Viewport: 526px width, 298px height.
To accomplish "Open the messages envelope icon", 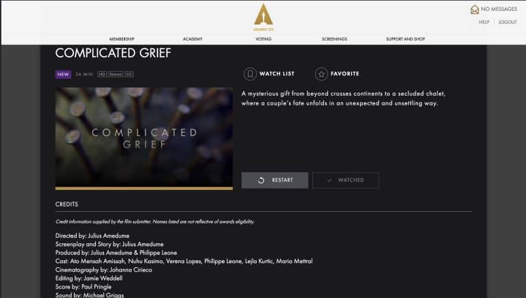I will pyautogui.click(x=475, y=10).
